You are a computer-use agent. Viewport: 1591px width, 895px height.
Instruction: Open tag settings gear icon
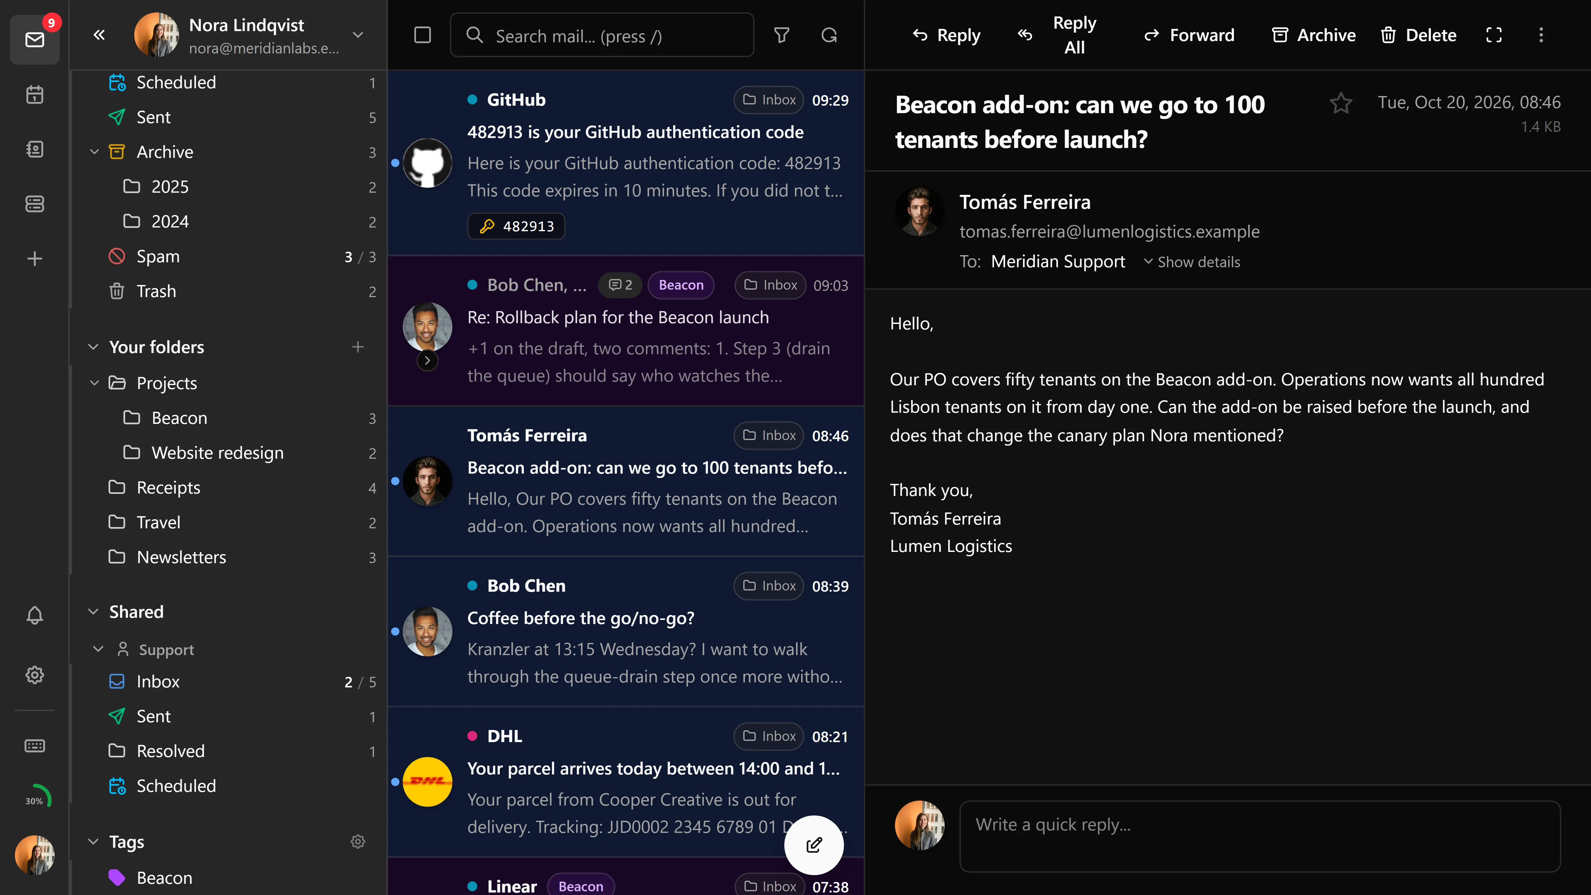358,842
